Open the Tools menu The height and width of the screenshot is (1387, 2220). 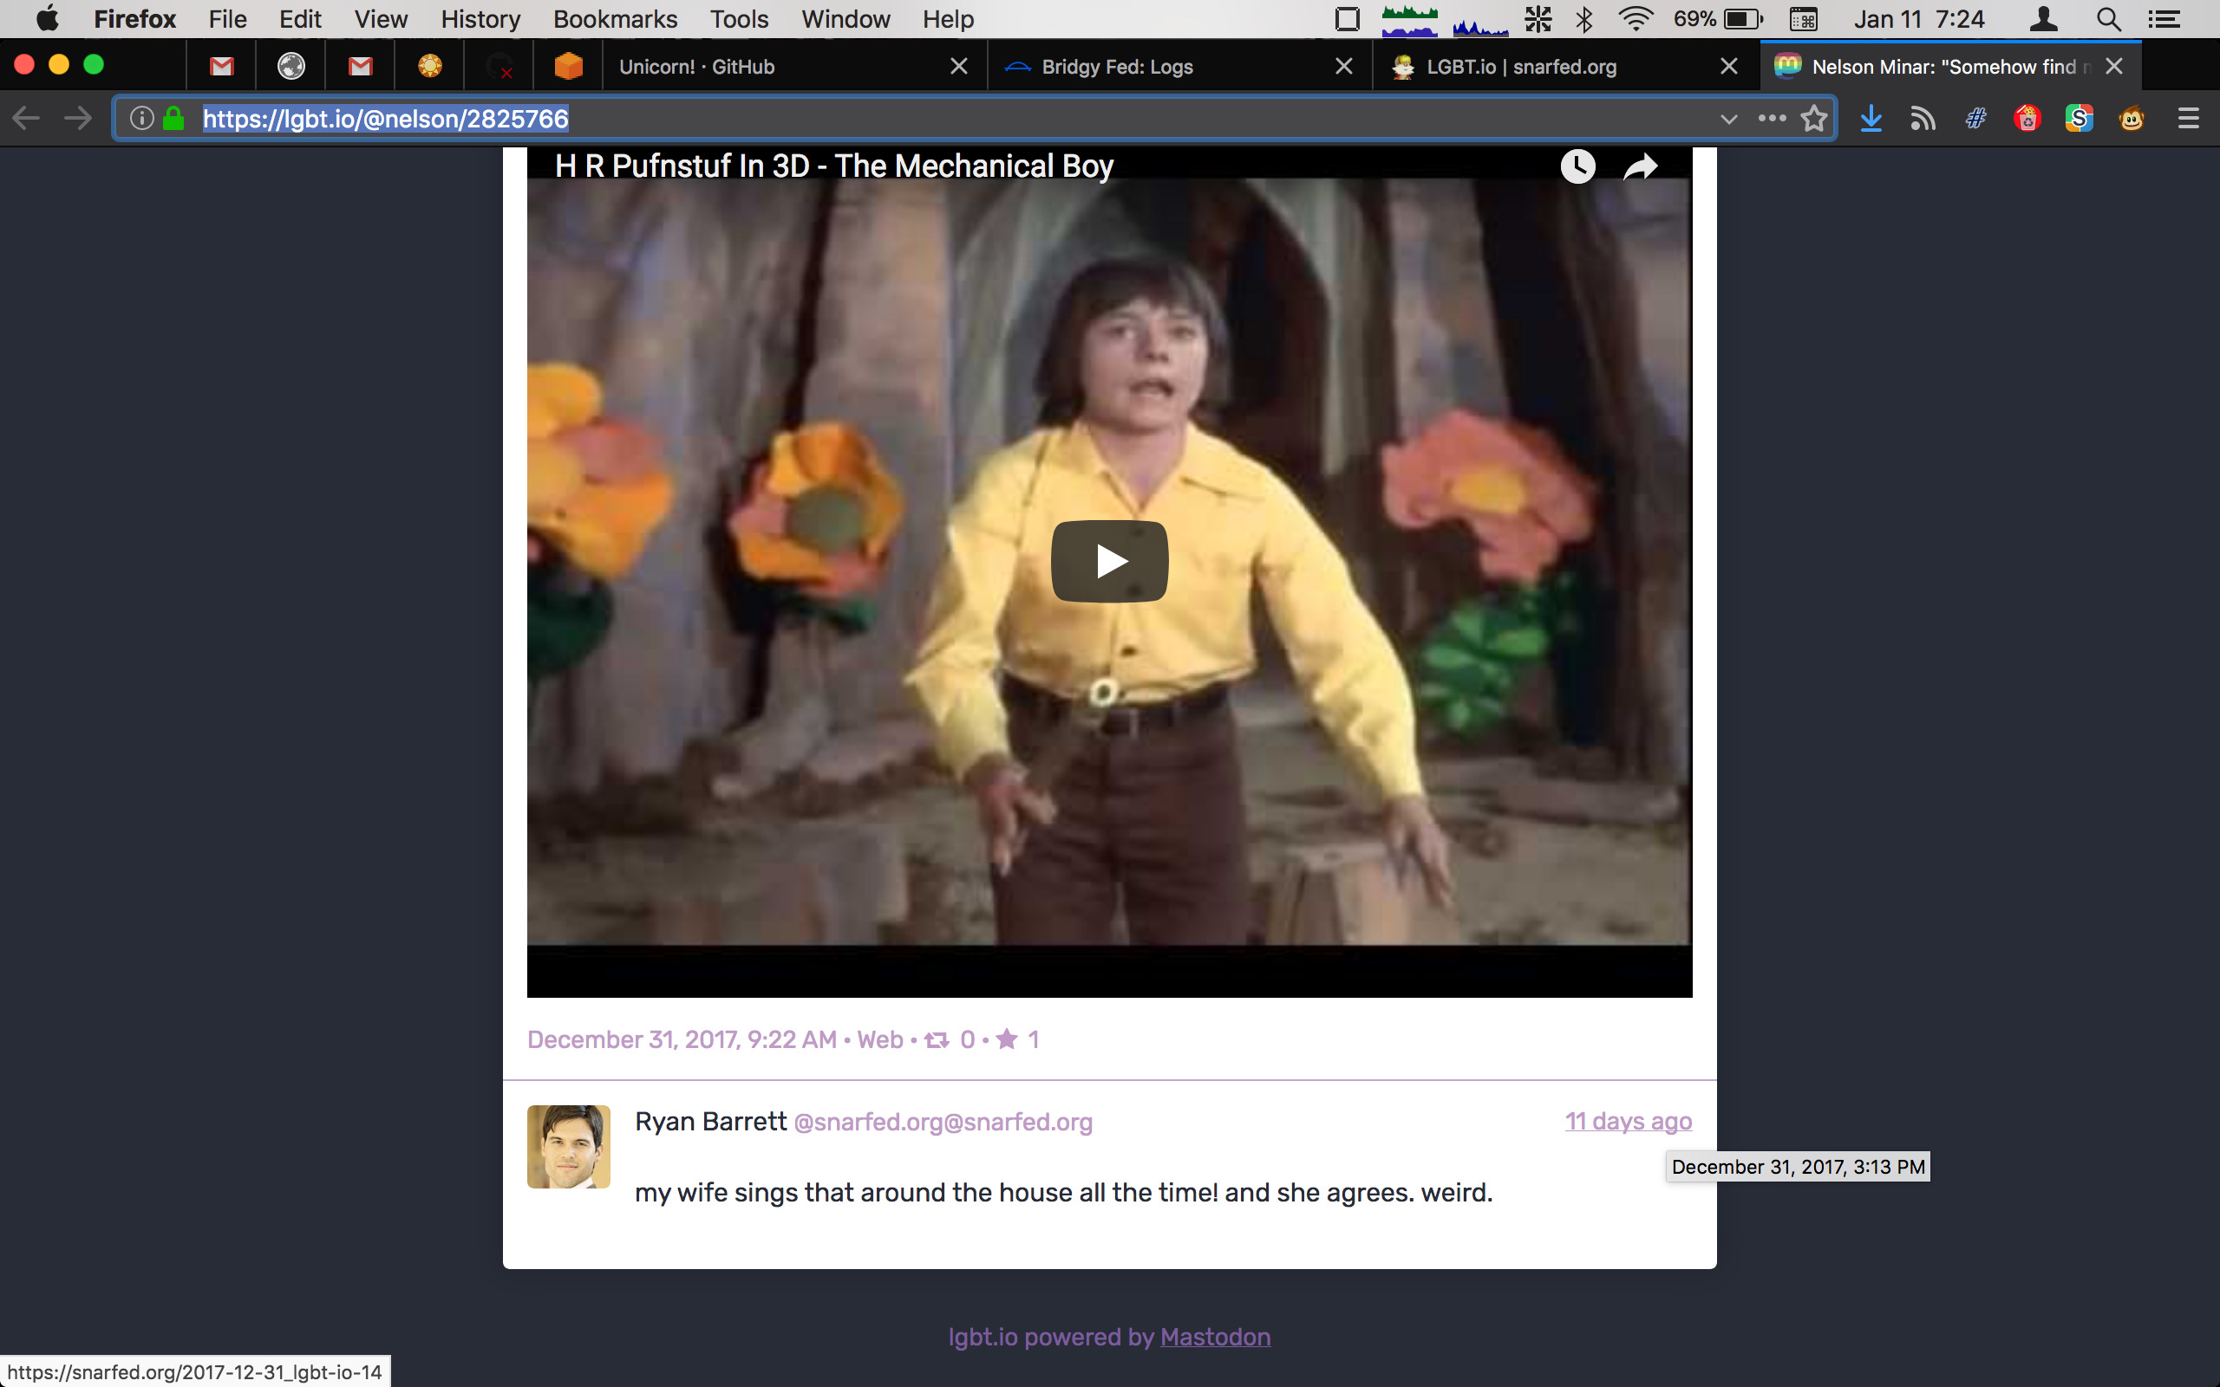(x=740, y=19)
